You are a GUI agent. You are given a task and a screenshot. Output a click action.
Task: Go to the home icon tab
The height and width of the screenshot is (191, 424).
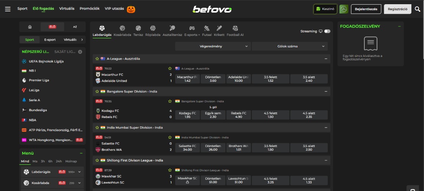[x=30, y=27]
